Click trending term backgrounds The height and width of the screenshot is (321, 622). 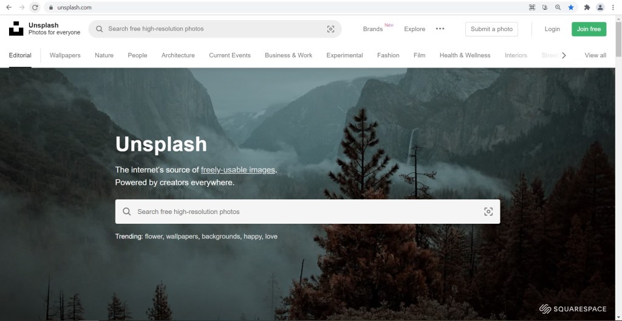220,236
